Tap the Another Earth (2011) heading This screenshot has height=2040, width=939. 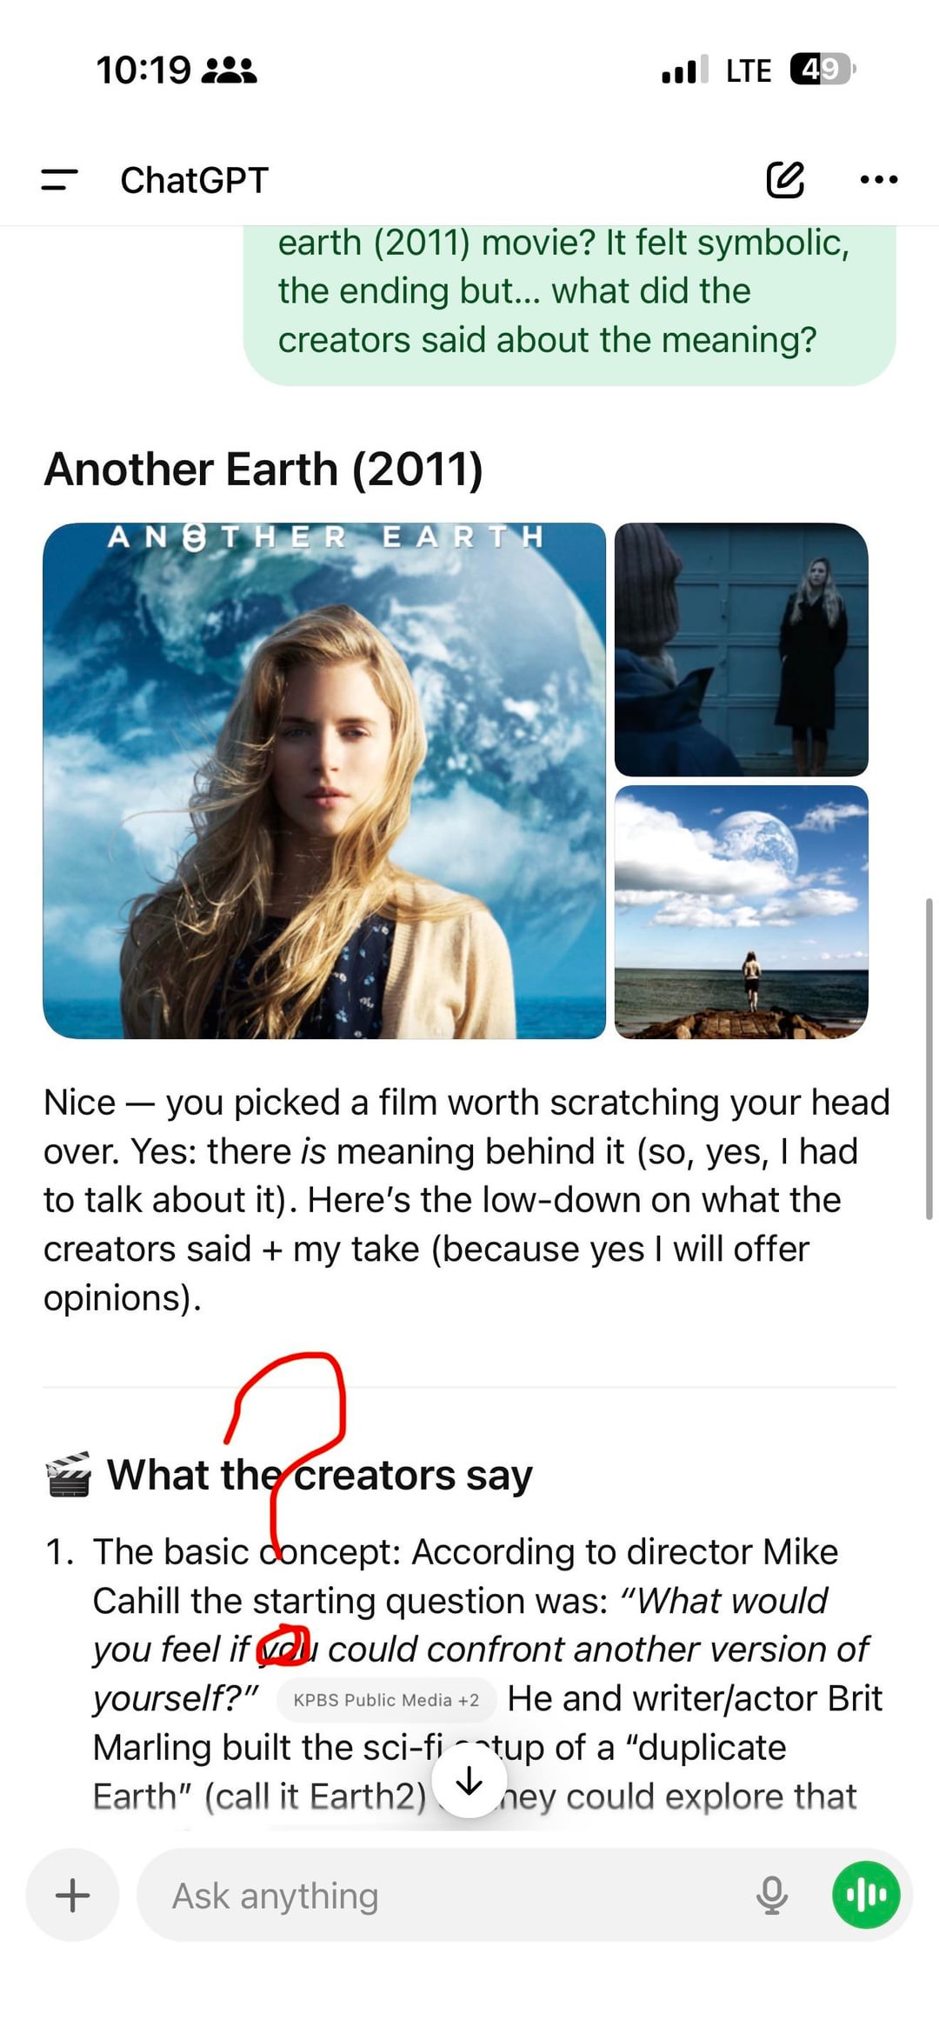click(x=263, y=470)
